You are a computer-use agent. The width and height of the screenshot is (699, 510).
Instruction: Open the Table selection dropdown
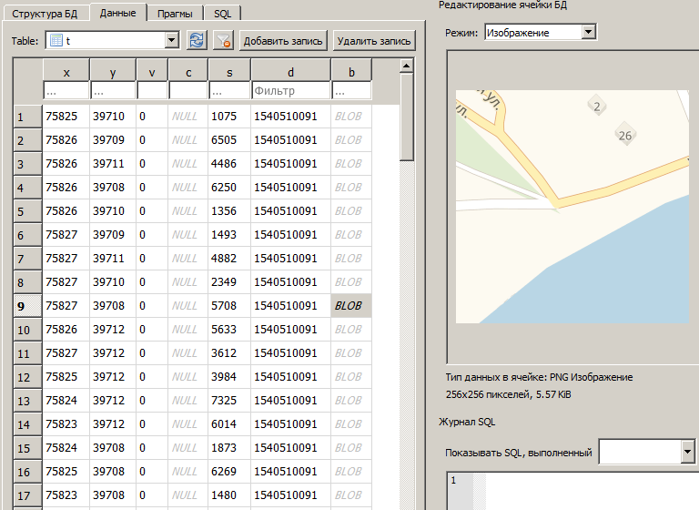pyautogui.click(x=171, y=40)
